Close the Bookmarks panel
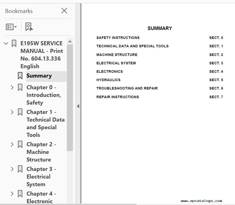 click(64, 11)
